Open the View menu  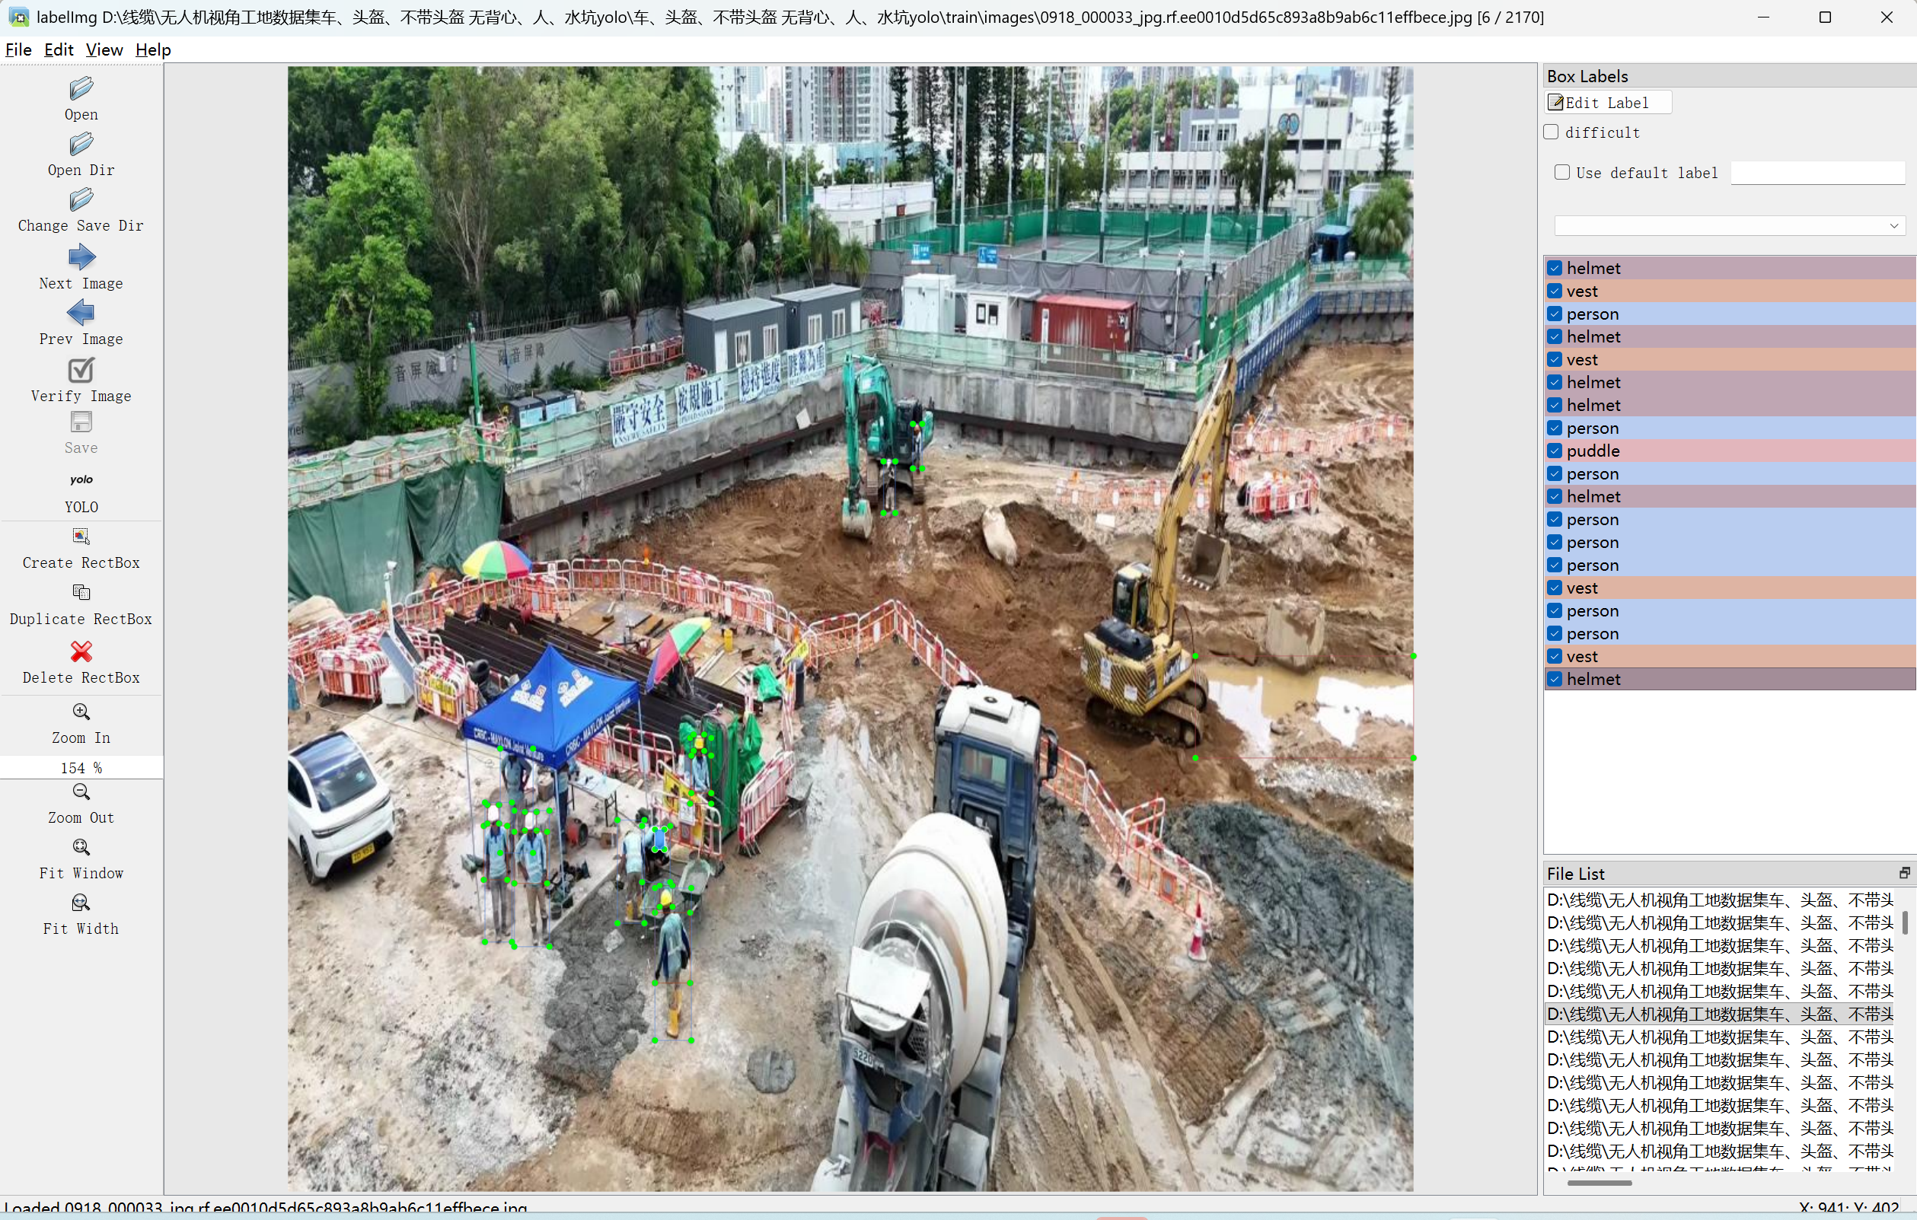104,49
